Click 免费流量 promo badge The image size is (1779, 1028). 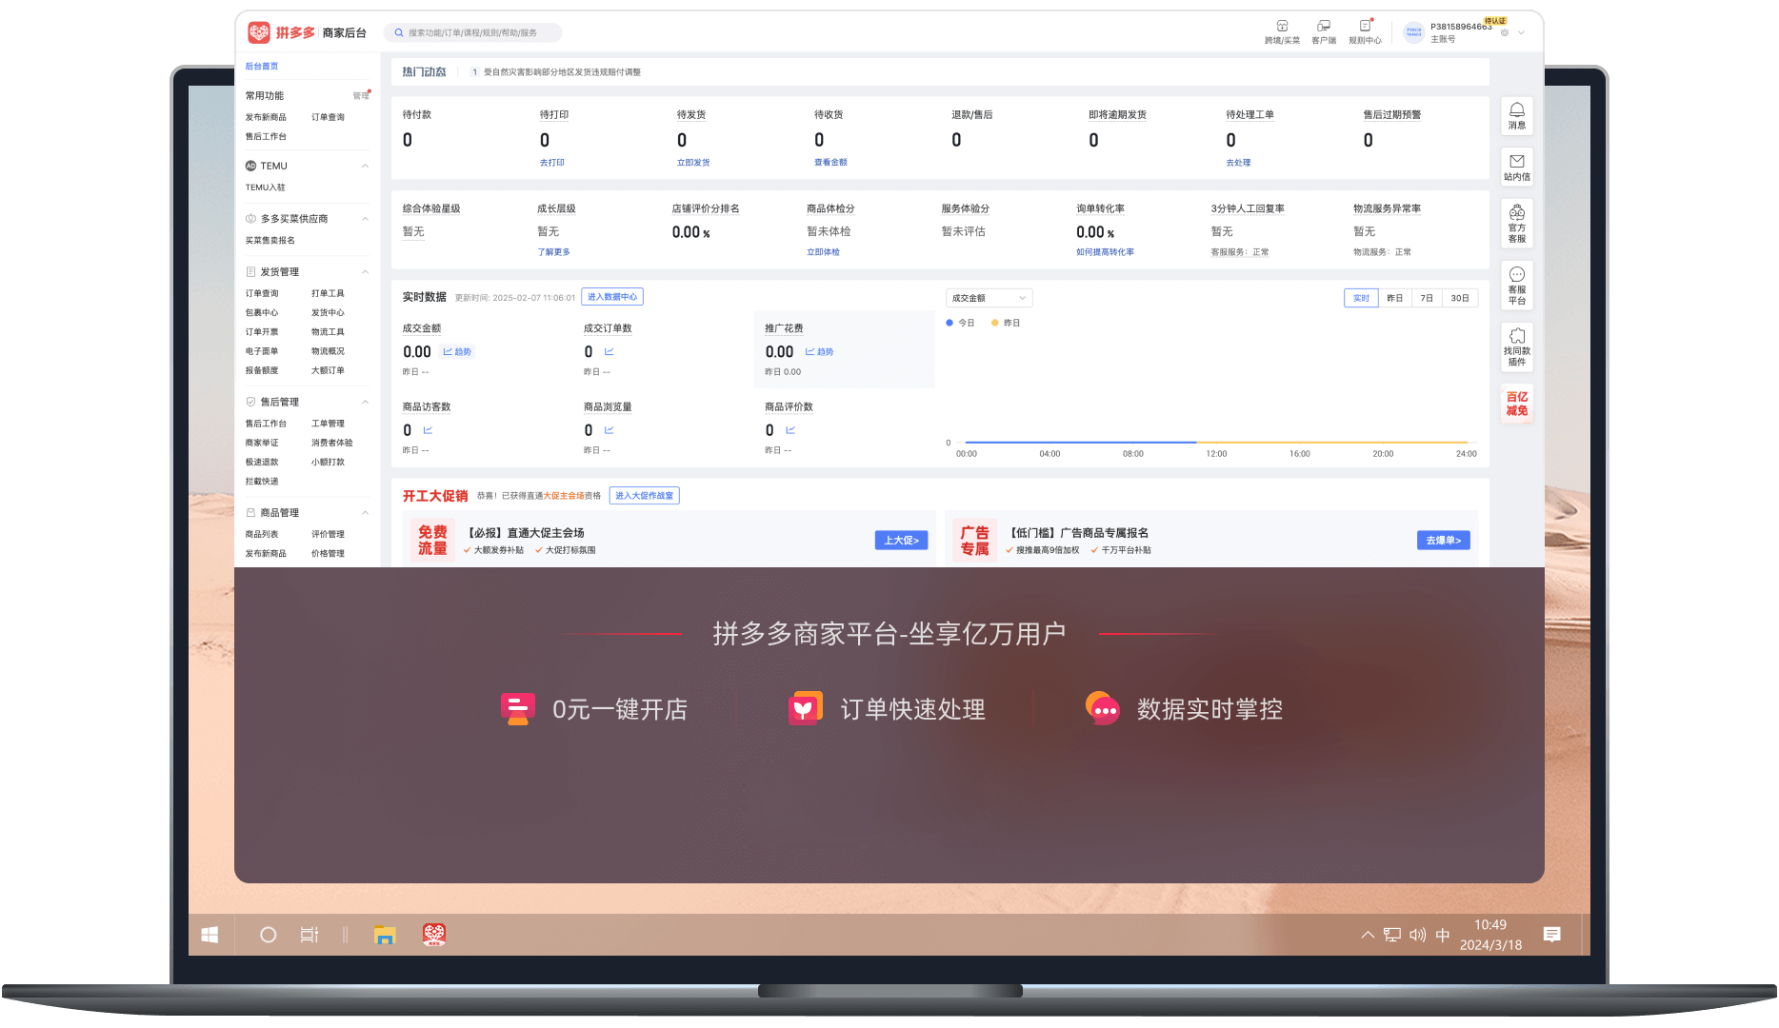point(432,540)
